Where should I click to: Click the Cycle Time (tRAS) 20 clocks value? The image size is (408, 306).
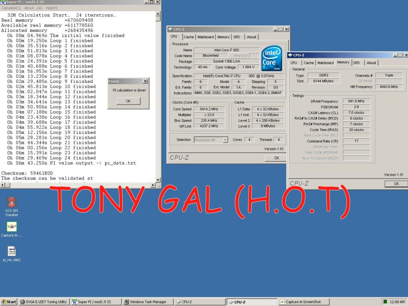pos(356,129)
